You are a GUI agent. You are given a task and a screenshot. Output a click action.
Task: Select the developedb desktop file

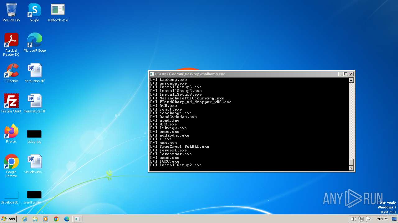pyautogui.click(x=11, y=198)
